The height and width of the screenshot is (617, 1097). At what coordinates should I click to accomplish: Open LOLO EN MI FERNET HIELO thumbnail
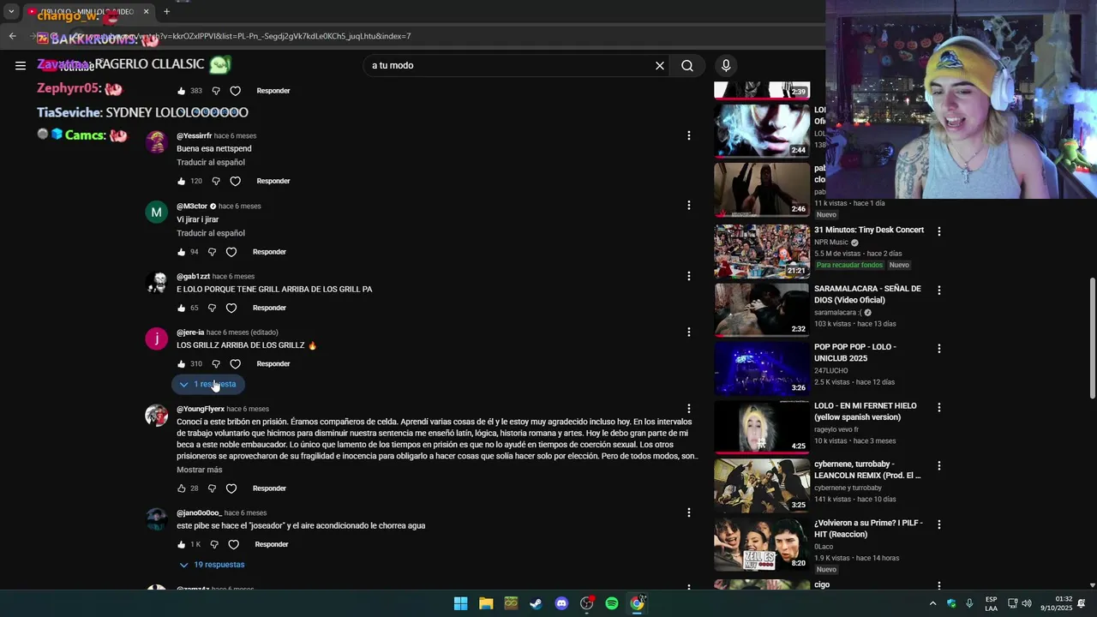(x=762, y=427)
